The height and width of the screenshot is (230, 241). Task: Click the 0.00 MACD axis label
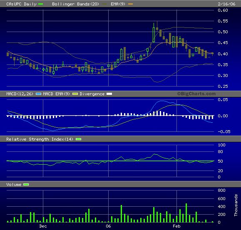223,116
